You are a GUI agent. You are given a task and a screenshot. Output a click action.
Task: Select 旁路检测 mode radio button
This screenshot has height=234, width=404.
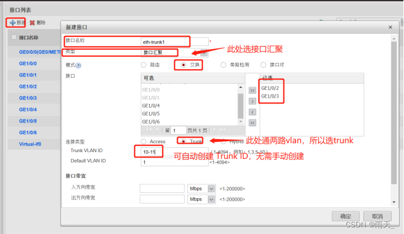pyautogui.click(x=223, y=65)
